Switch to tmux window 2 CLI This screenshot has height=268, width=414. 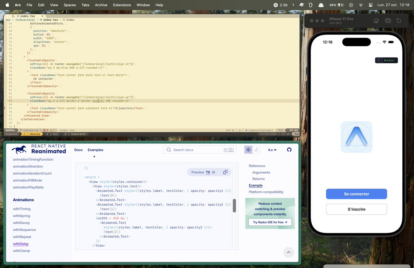point(53,134)
